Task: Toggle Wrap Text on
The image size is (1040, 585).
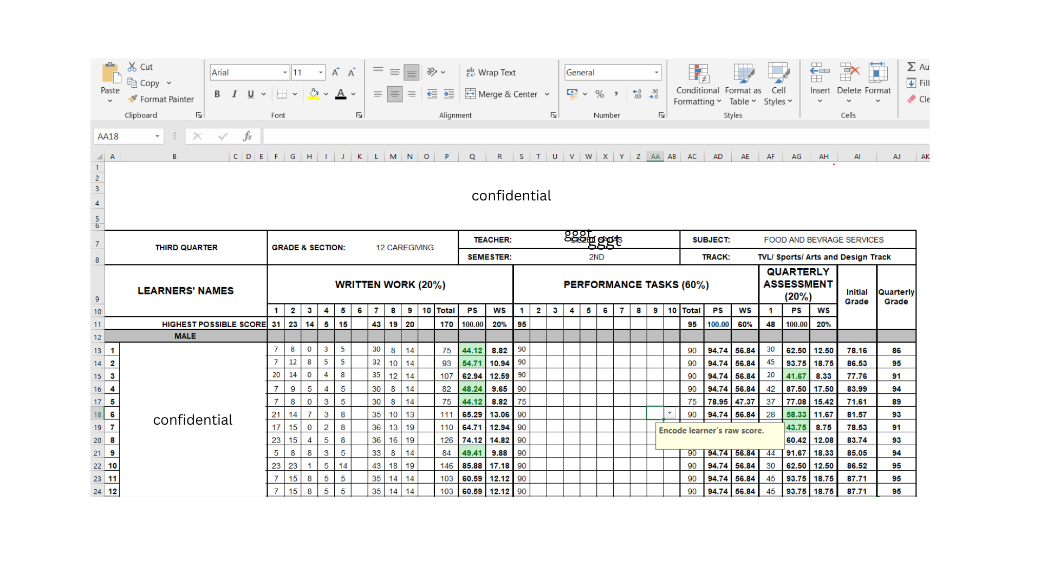Action: click(x=491, y=73)
